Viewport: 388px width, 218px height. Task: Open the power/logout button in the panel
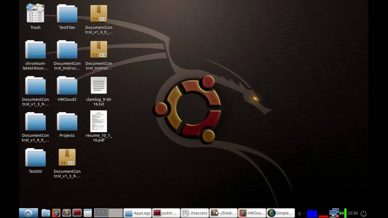pyautogui.click(x=363, y=213)
